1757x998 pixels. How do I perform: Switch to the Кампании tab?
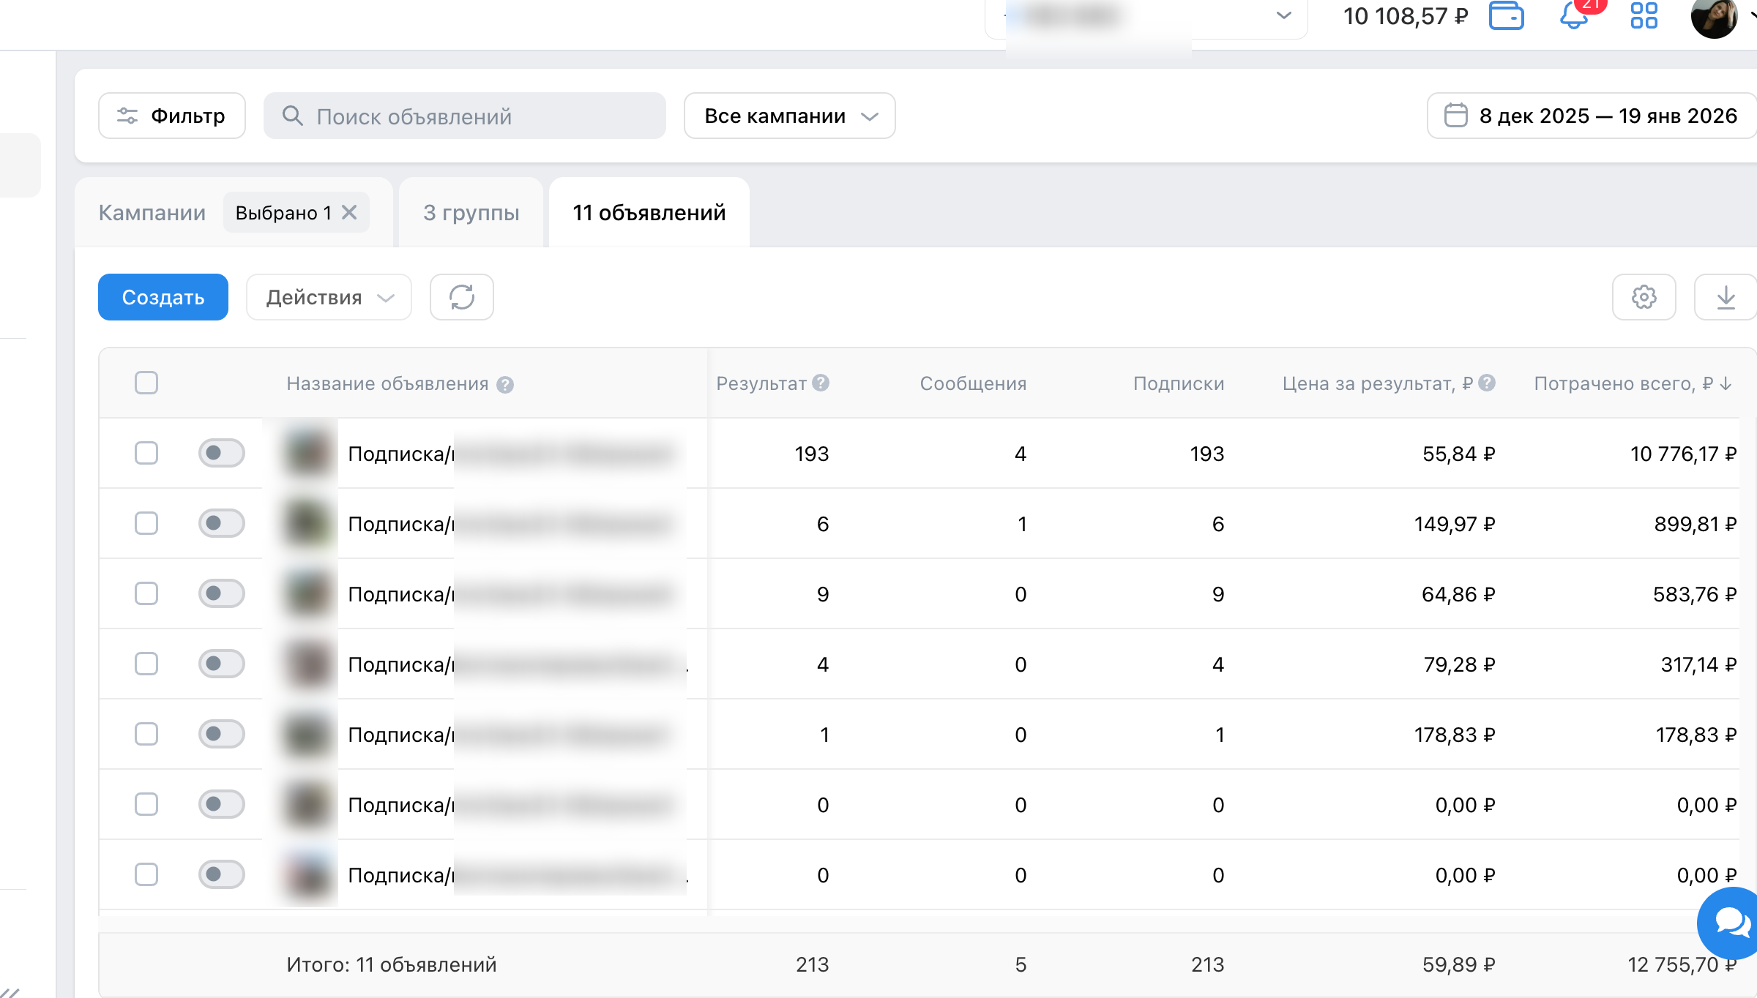click(152, 212)
